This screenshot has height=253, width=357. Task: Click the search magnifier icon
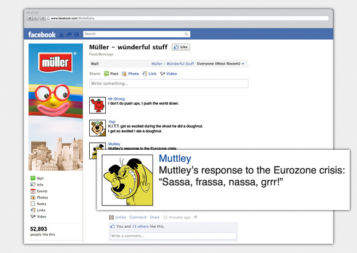[186, 34]
